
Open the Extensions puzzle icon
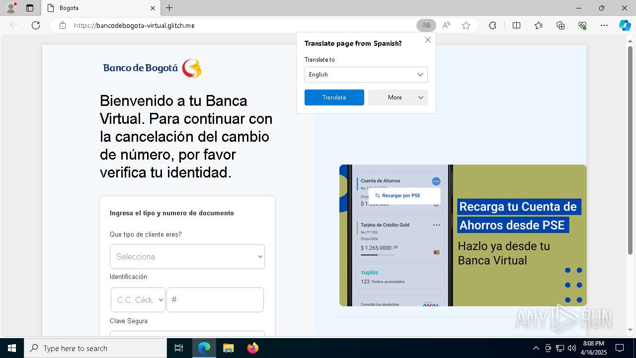492,25
